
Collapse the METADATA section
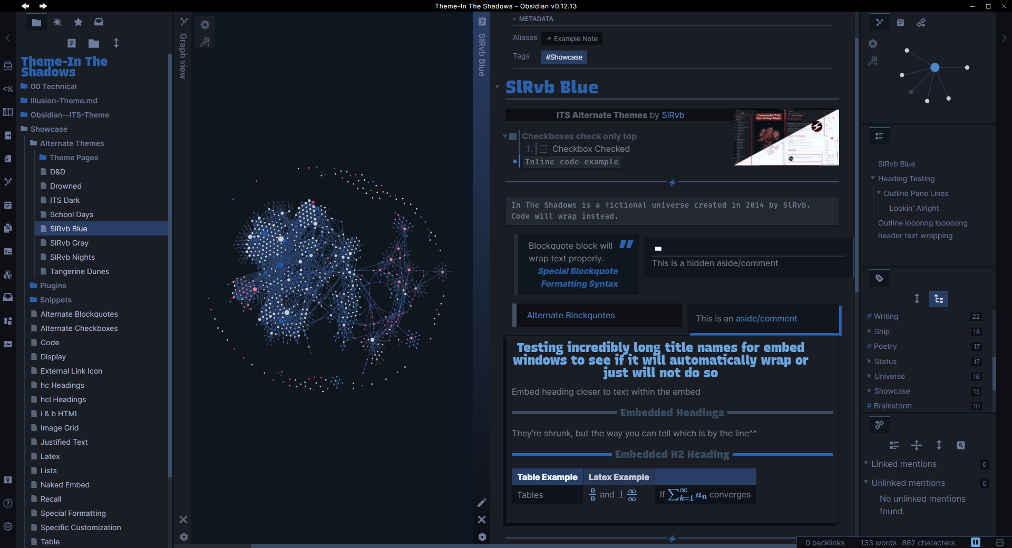514,19
